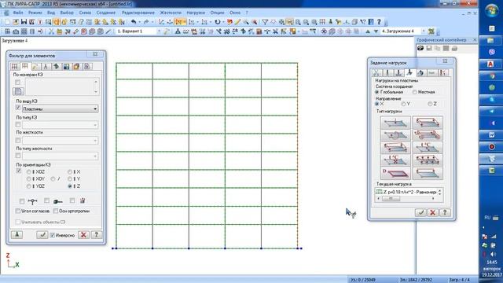
Task: Open the По жесткости dropdown
Action: 60,141
